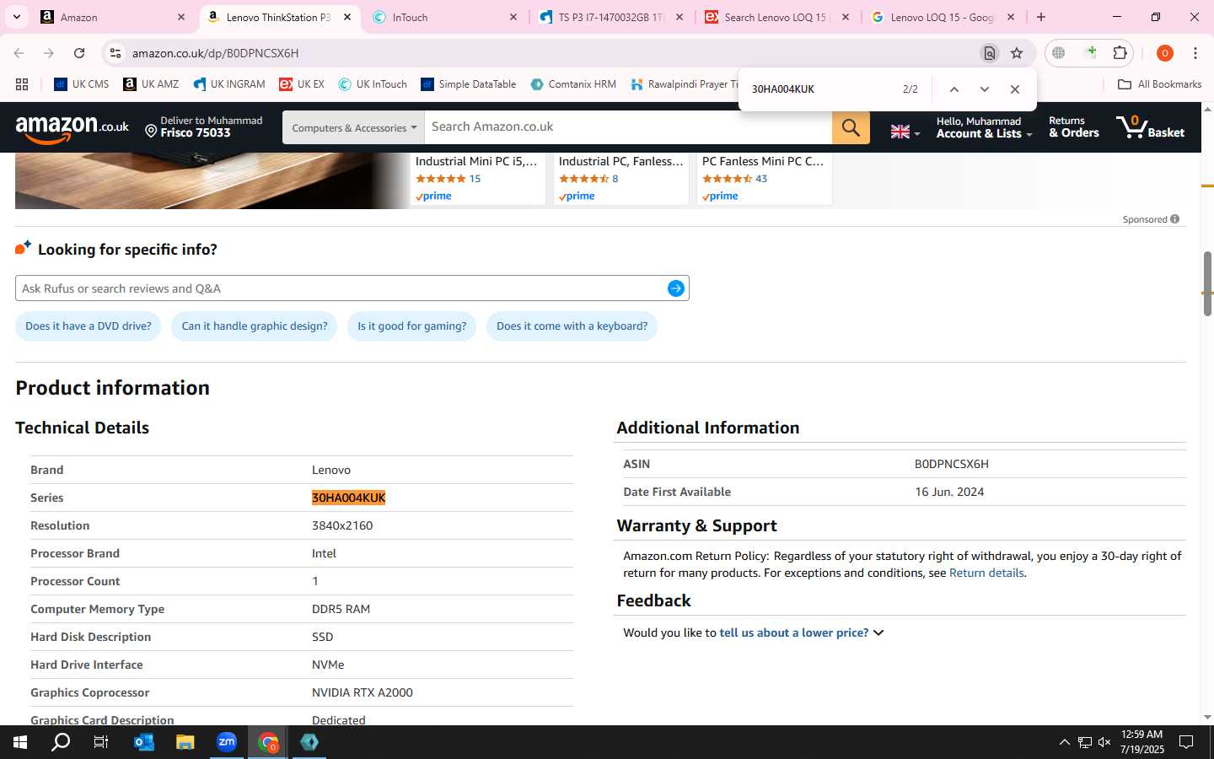1214x759 pixels.
Task: Submit the Rufus question arrow button
Action: click(675, 288)
